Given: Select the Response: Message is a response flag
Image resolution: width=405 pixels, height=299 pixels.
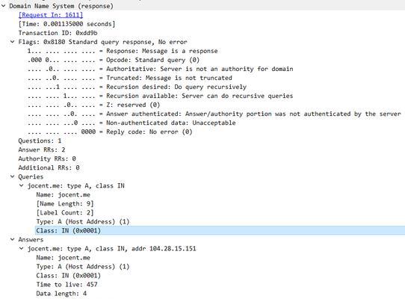Looking at the screenshot, I should coord(123,51).
